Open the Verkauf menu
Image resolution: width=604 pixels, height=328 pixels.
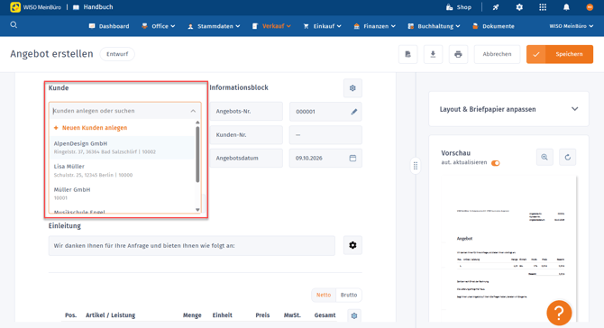coord(271,26)
